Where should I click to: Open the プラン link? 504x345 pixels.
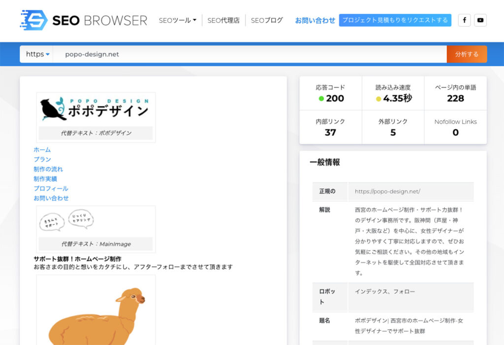tap(42, 159)
